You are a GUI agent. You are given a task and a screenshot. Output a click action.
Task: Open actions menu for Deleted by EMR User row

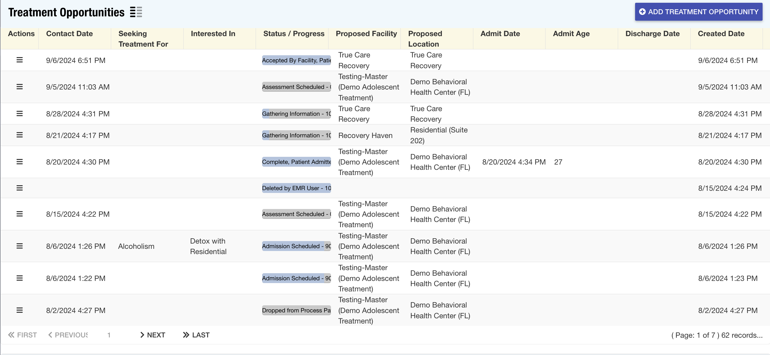(x=19, y=188)
